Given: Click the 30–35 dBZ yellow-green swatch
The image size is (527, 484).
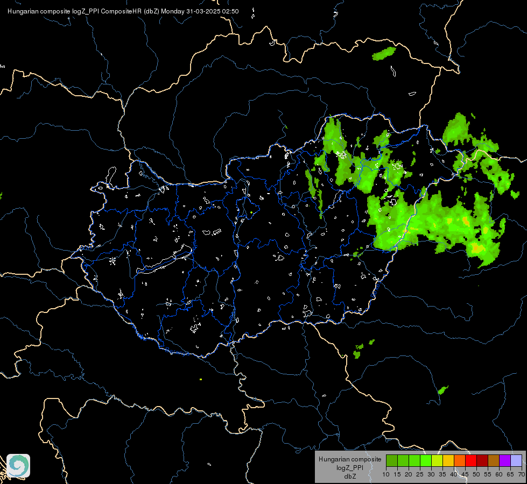Looking at the screenshot, I should click(x=437, y=460).
